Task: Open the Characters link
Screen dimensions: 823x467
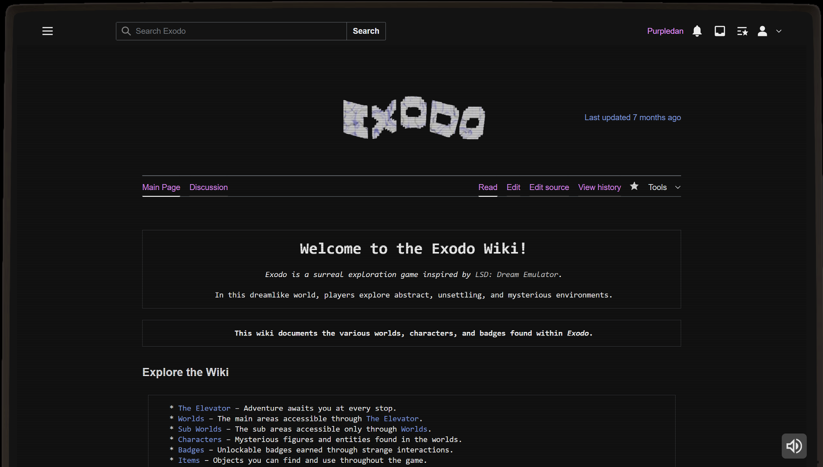Action: 200,439
